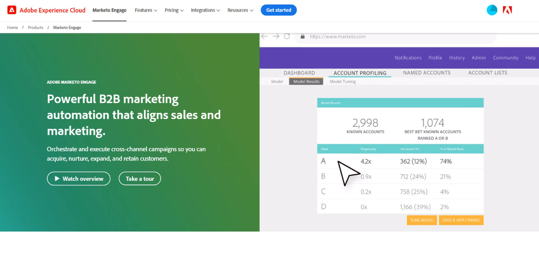Click the lock icon beside marketo.com URL
Image resolution: width=539 pixels, height=262 pixels.
303,36
